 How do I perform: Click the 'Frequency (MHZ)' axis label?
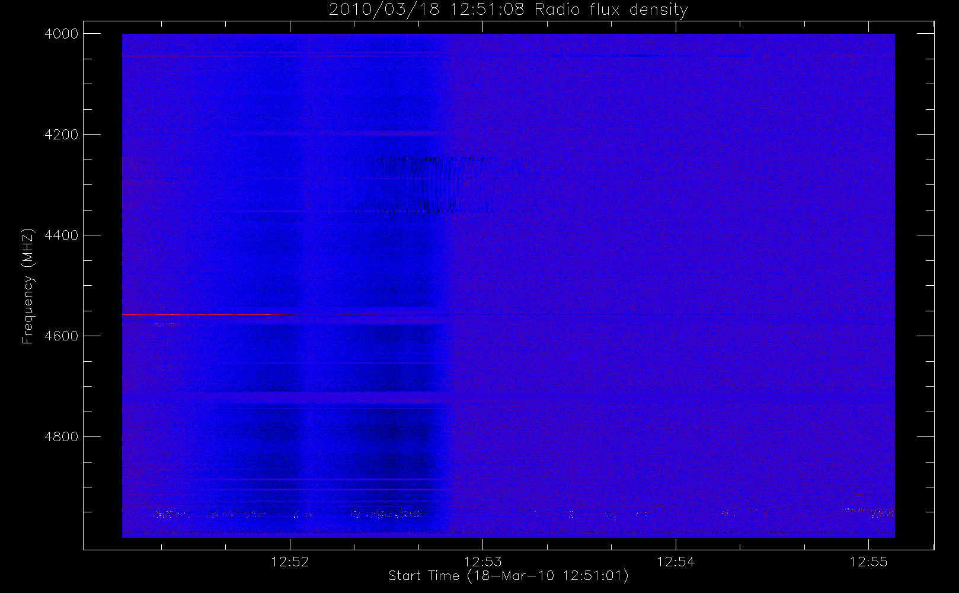coord(28,286)
